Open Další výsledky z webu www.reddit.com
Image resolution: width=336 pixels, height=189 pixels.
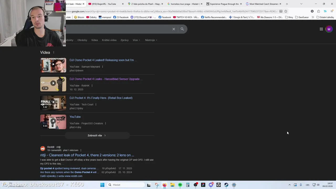61,176
